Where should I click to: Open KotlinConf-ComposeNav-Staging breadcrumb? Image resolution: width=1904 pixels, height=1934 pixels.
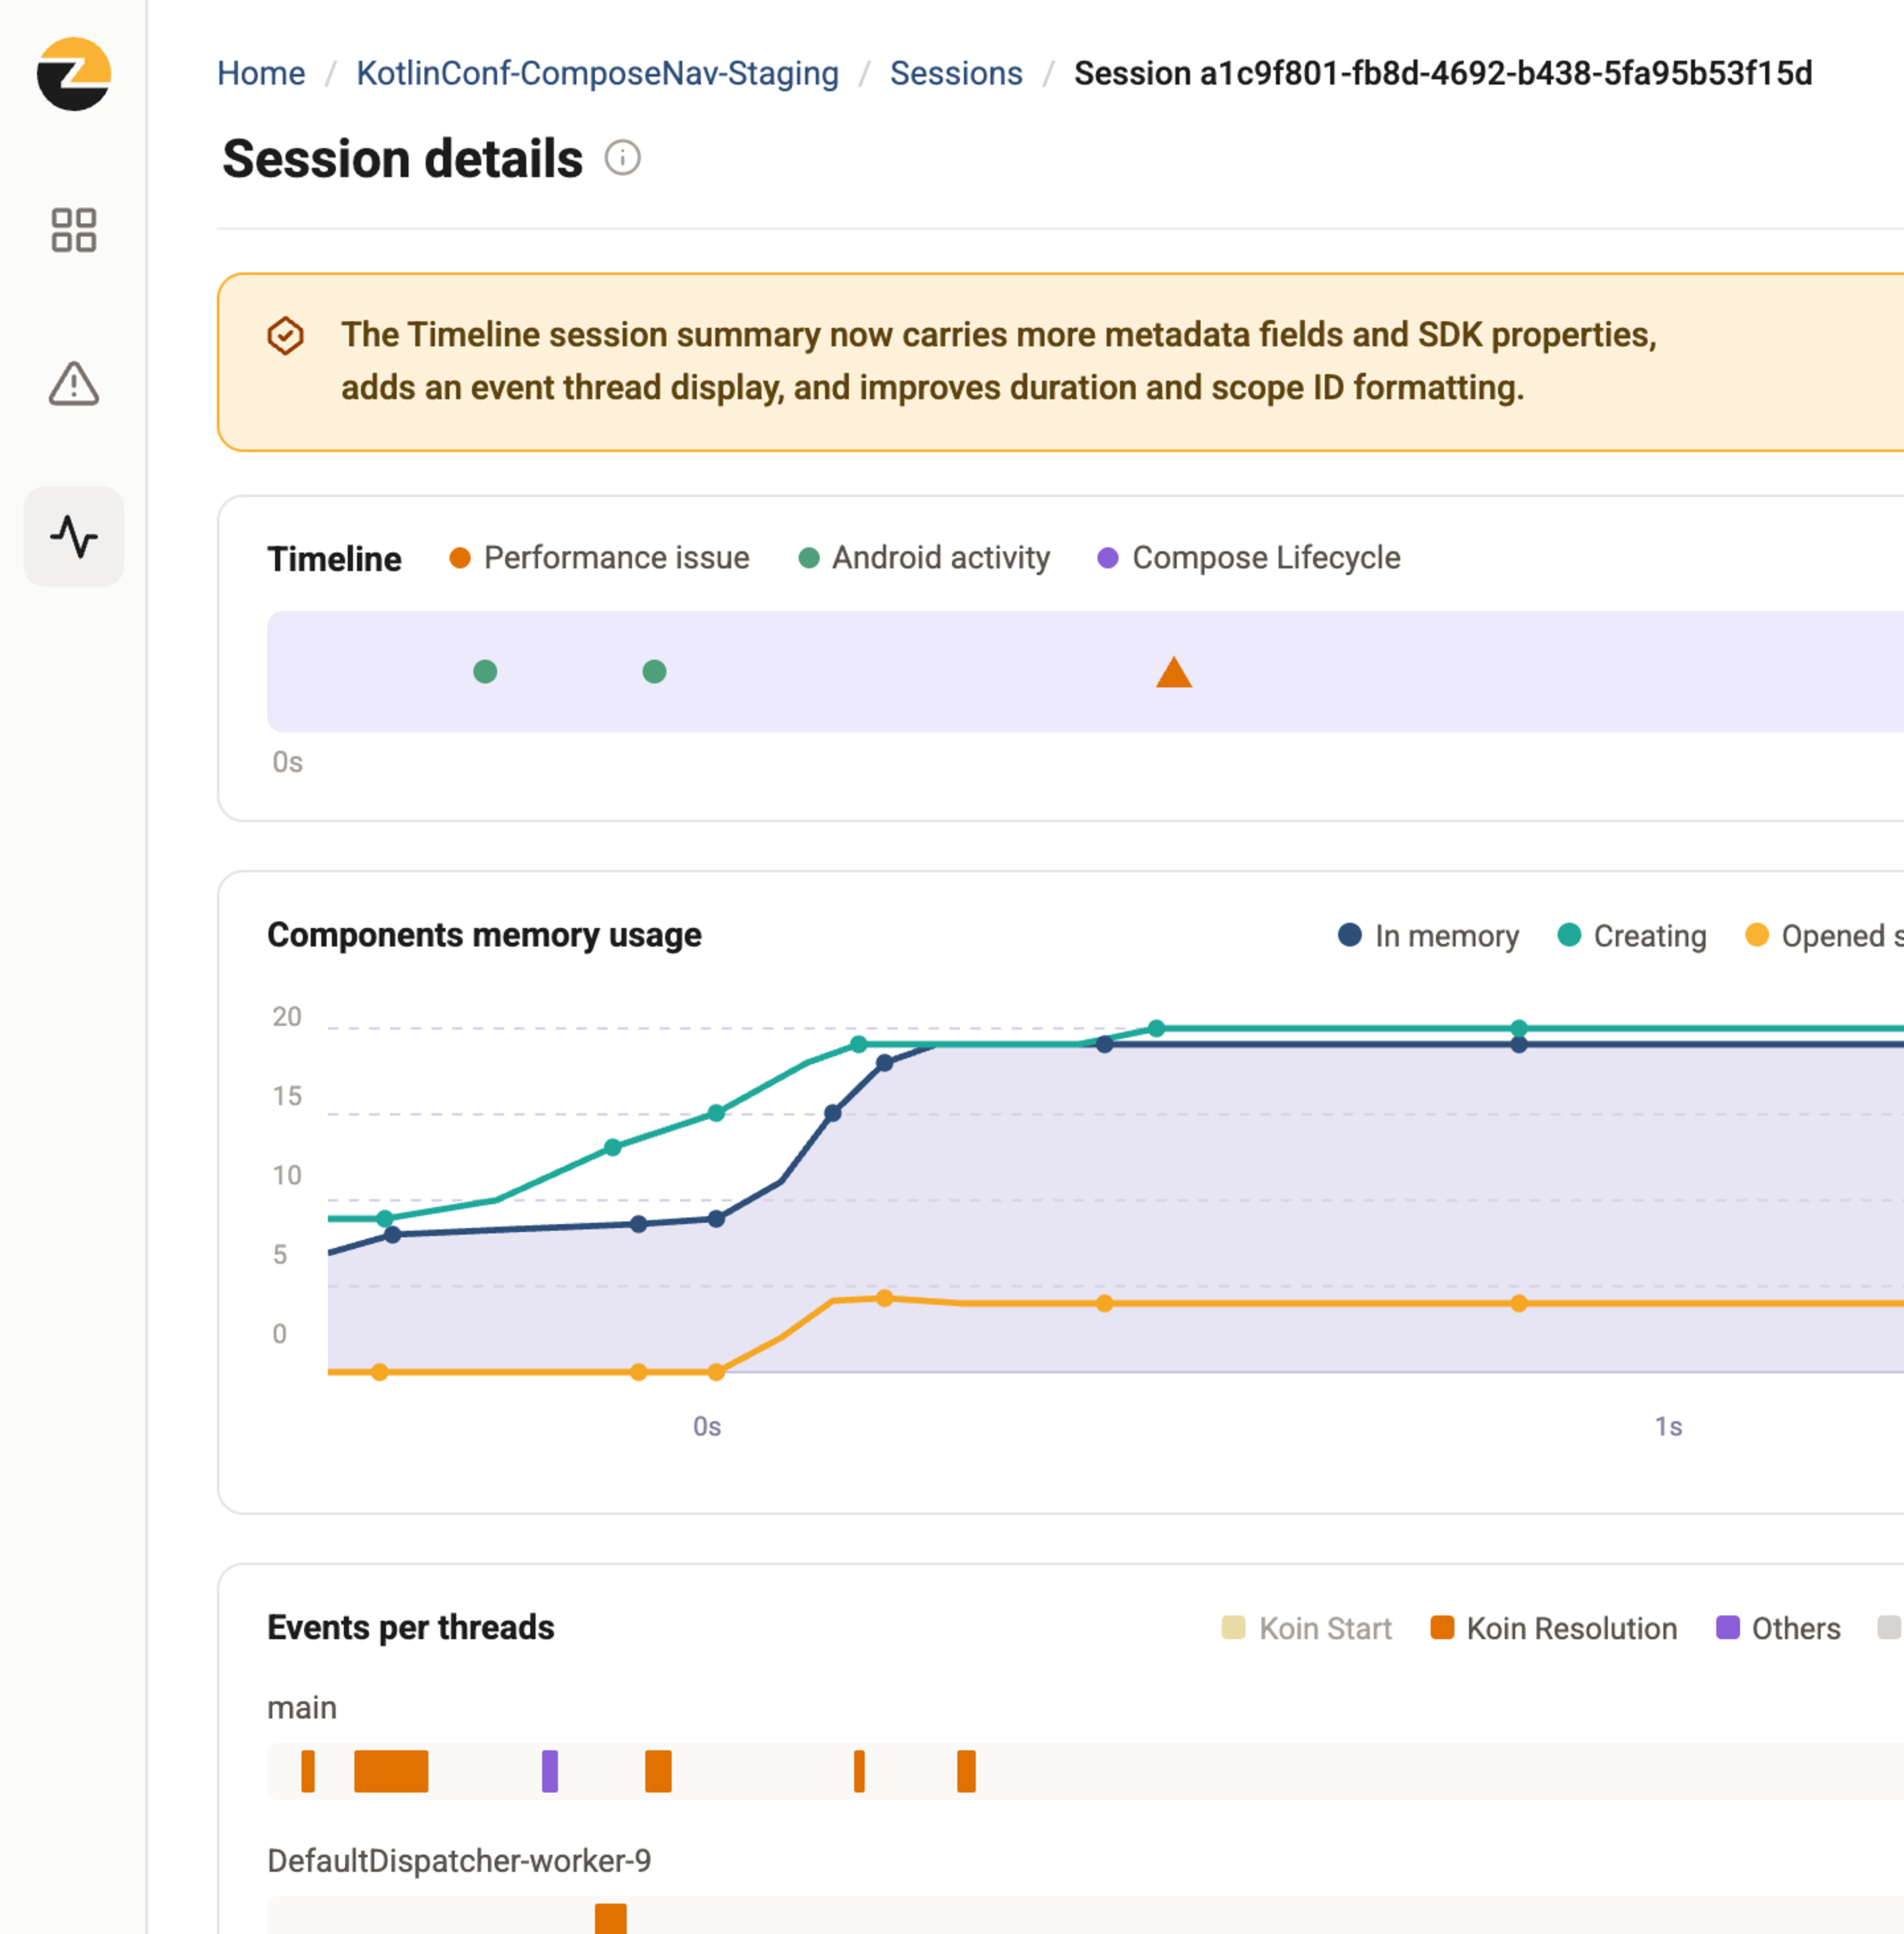pyautogui.click(x=597, y=73)
